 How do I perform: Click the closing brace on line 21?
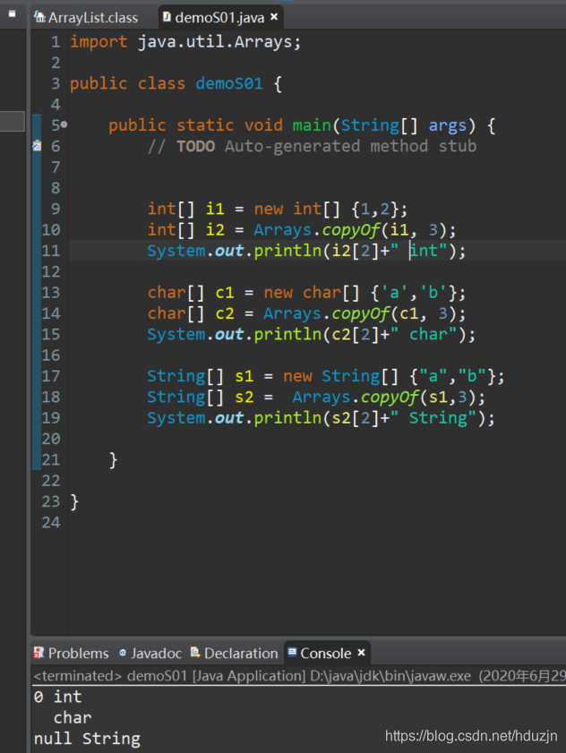pyautogui.click(x=114, y=460)
